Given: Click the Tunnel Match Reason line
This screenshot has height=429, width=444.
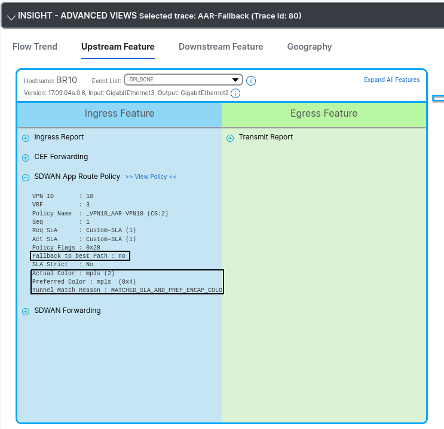Looking at the screenshot, I should point(127,290).
